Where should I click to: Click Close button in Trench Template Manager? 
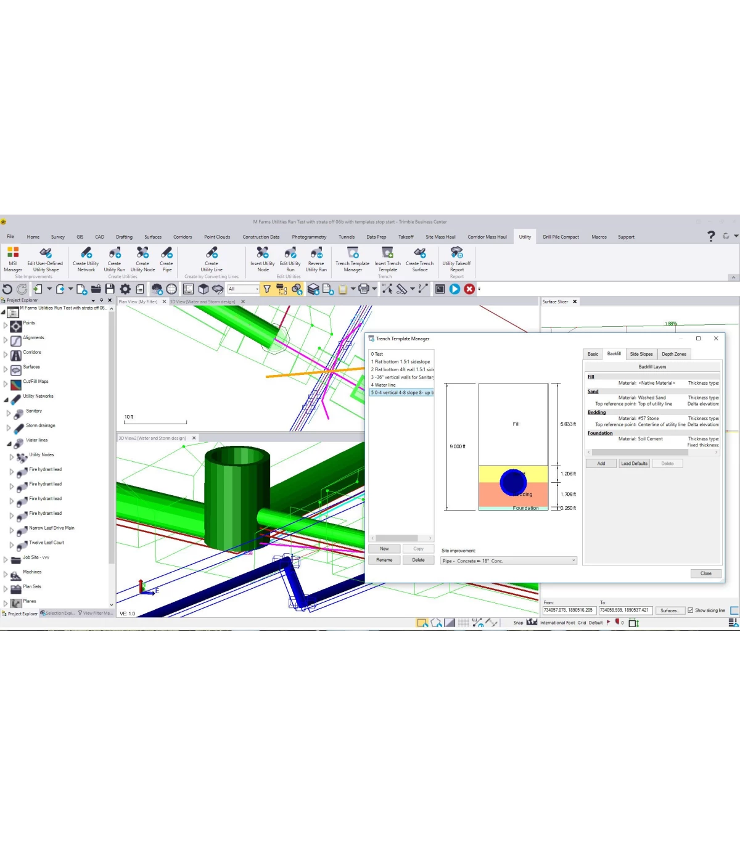706,573
